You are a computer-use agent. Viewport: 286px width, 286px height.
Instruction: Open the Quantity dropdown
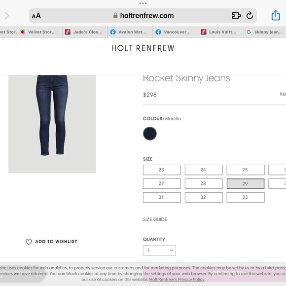pos(159,250)
